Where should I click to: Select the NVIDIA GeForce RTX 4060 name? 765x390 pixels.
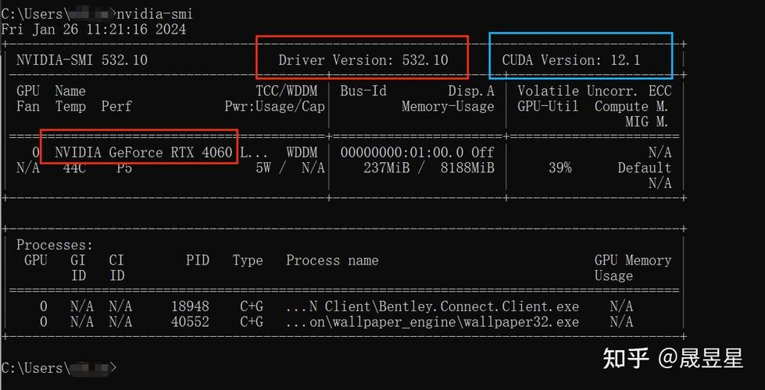(144, 152)
